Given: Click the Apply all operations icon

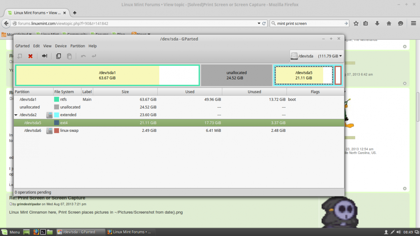Looking at the screenshot, I should tap(94, 56).
